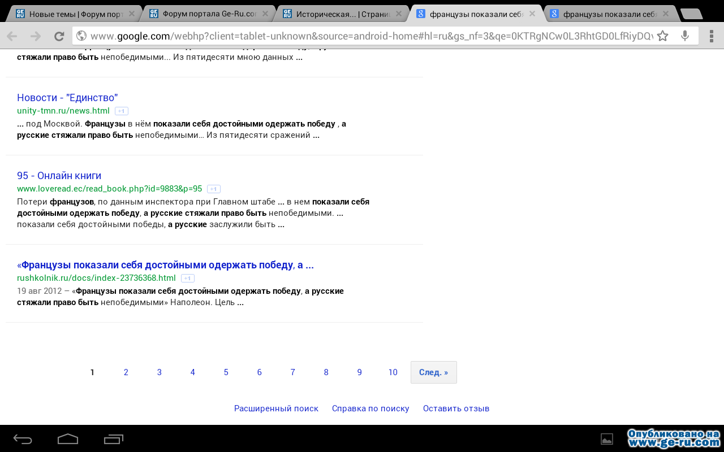This screenshot has height=452, width=724.
Task: Open 'Оставить отзыв' feedback link
Action: pos(456,408)
